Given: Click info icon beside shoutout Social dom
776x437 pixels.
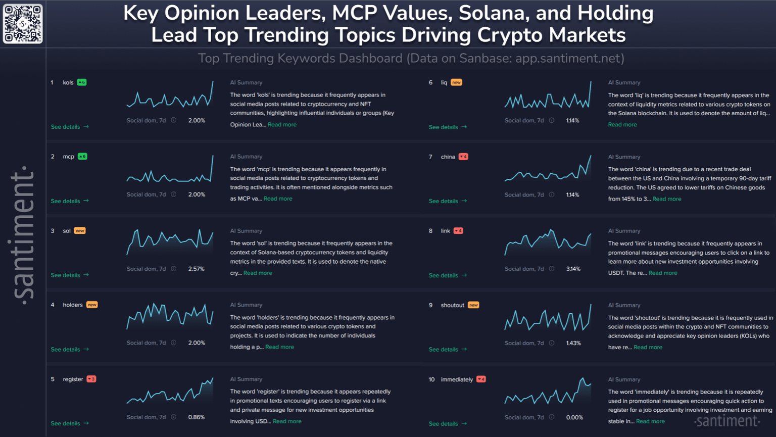Looking at the screenshot, I should click(552, 343).
